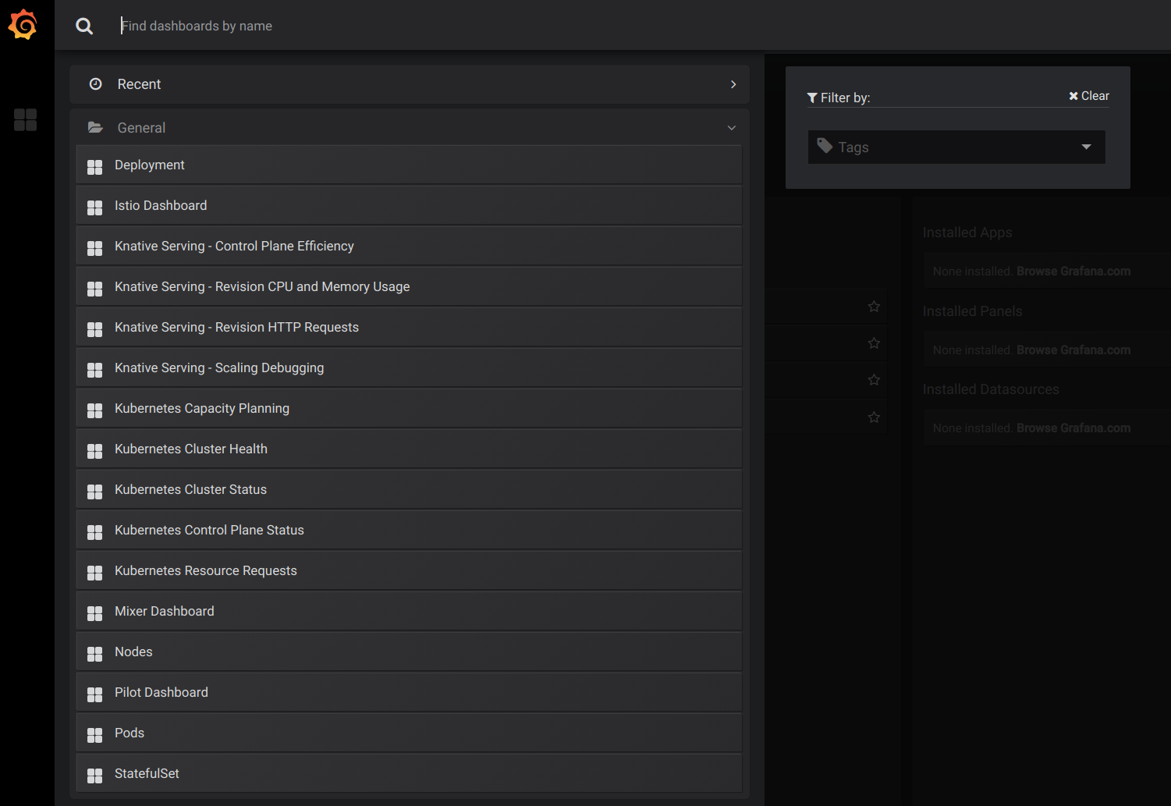Image resolution: width=1171 pixels, height=806 pixels.
Task: Expand the Recent section chevron
Action: 733,84
